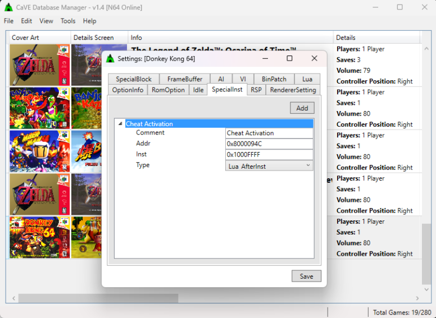This screenshot has width=436, height=318.
Task: Click the horizontal scrollbar left arrow
Action: 13,298
